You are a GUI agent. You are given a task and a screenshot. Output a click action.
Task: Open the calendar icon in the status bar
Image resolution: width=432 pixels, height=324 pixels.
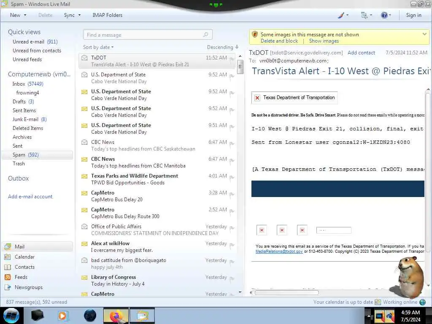(x=378, y=302)
